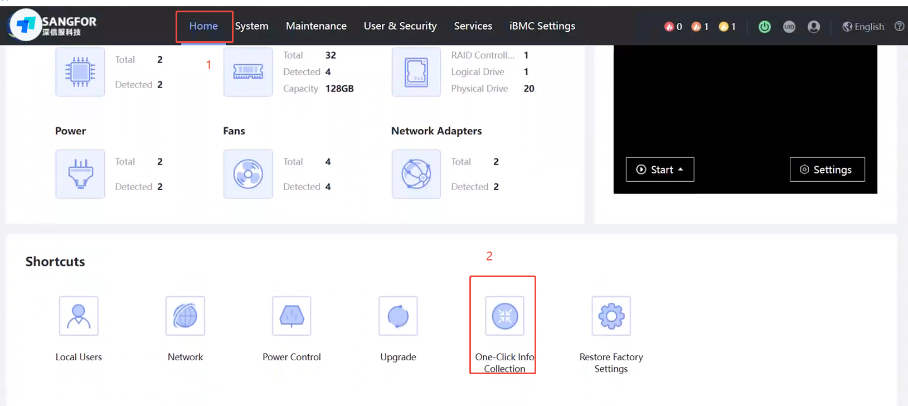This screenshot has height=406, width=908.
Task: Click the red critical alarm icon
Action: click(x=669, y=27)
